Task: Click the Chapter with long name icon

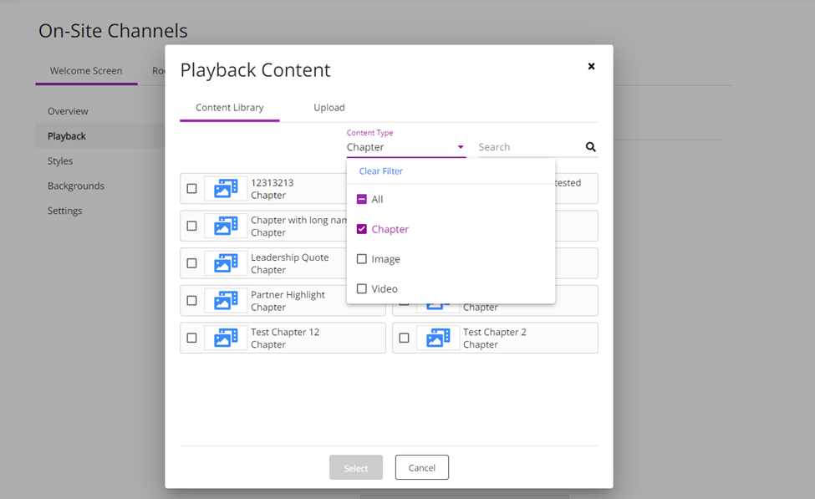Action: [226, 227]
